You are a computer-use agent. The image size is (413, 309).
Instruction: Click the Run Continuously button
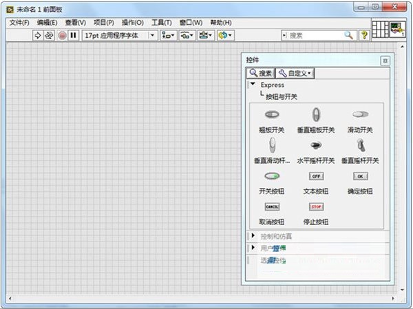pyautogui.click(x=49, y=35)
